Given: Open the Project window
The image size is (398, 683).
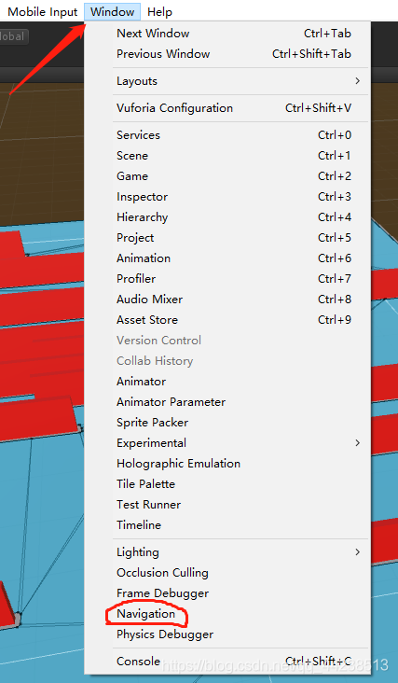Looking at the screenshot, I should click(x=227, y=237).
